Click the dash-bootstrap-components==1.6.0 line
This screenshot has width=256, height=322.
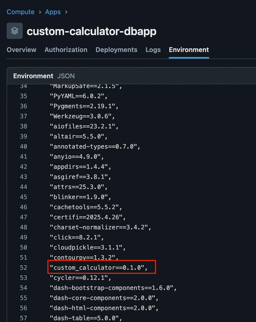pos(113,288)
